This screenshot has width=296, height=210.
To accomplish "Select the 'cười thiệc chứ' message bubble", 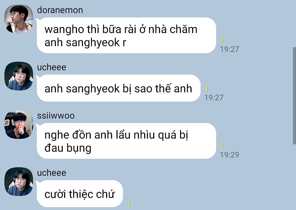I will coord(80,194).
